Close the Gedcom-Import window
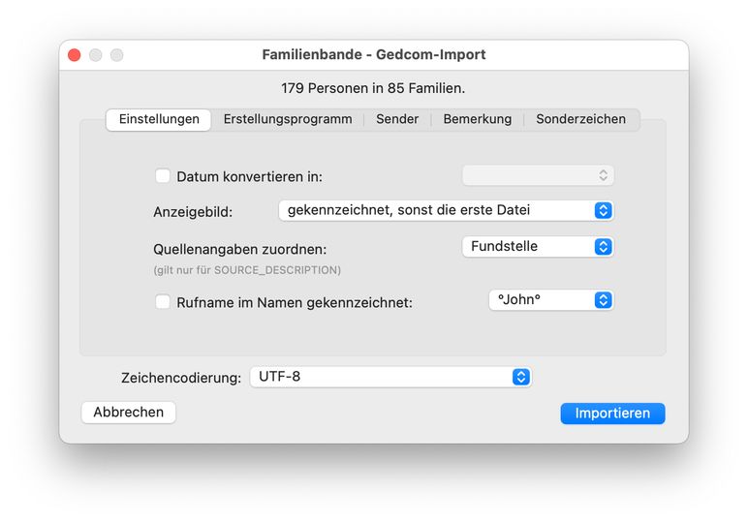 click(75, 55)
